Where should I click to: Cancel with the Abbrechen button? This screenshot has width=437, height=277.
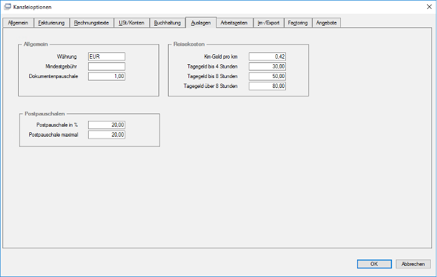(x=413, y=264)
